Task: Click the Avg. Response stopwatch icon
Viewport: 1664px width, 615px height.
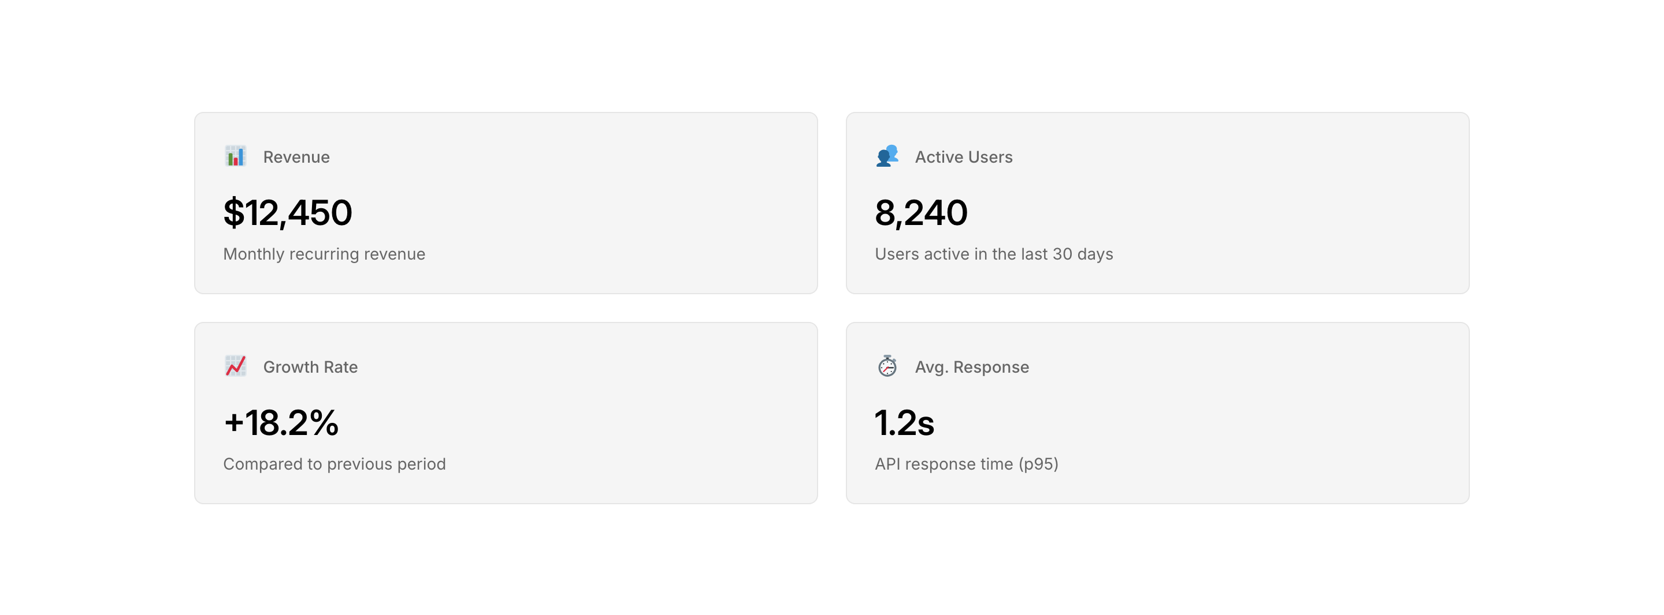Action: pos(887,366)
